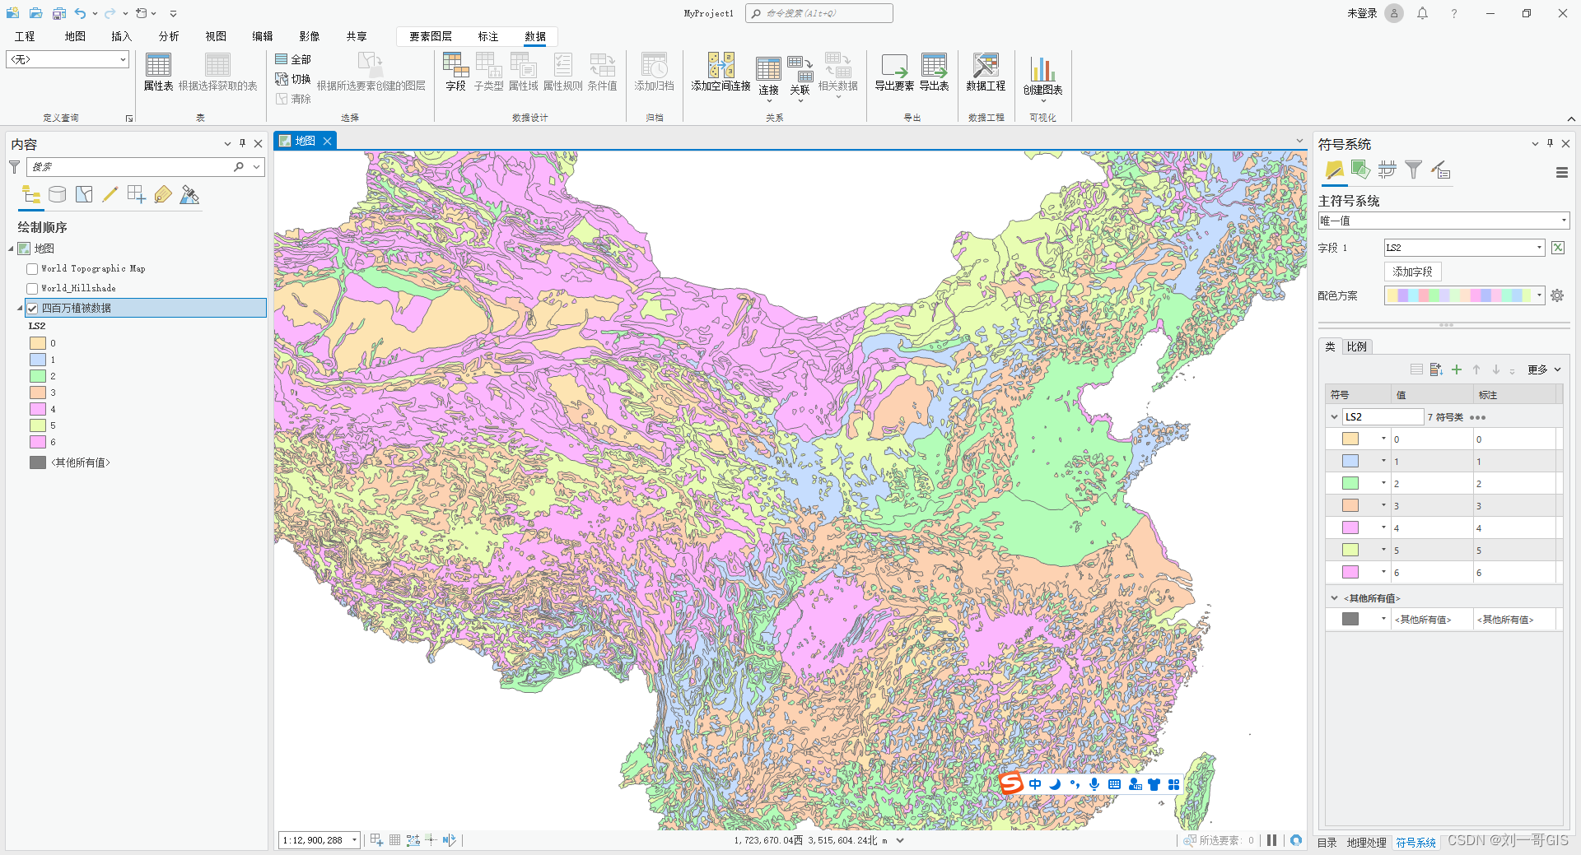Click the command search box in title bar

tap(819, 13)
